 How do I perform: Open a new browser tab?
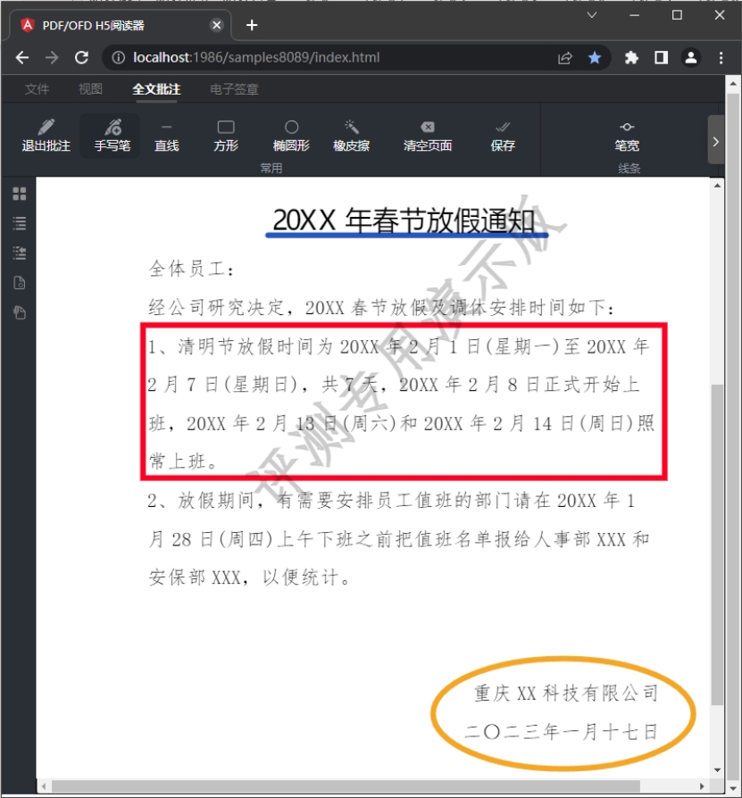pos(252,25)
